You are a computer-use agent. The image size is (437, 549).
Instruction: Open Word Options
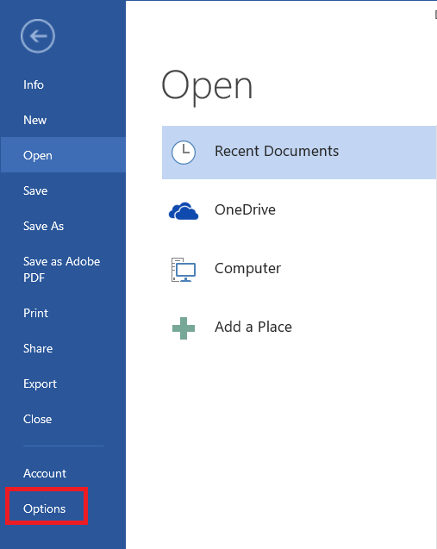45,508
